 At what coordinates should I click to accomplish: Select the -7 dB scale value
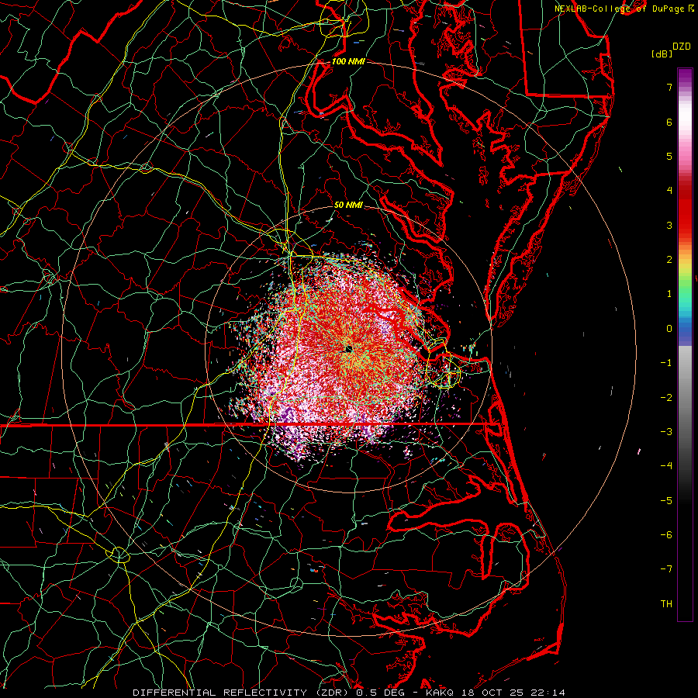coord(666,569)
